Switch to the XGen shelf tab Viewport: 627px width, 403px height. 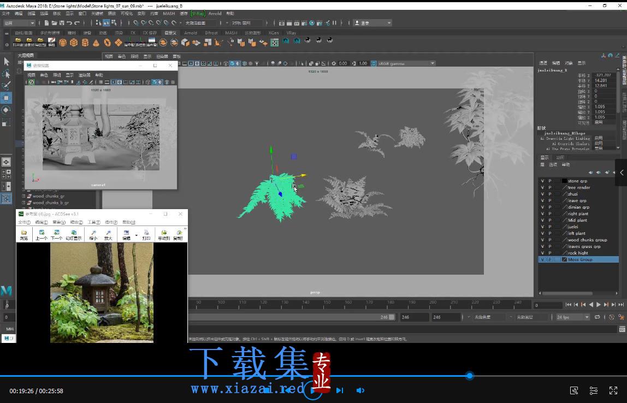tap(274, 33)
